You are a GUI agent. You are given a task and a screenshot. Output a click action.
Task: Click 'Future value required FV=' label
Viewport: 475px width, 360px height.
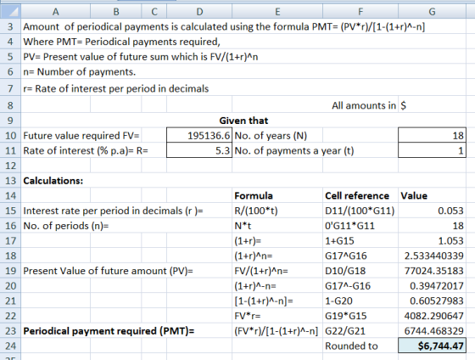[x=81, y=135]
